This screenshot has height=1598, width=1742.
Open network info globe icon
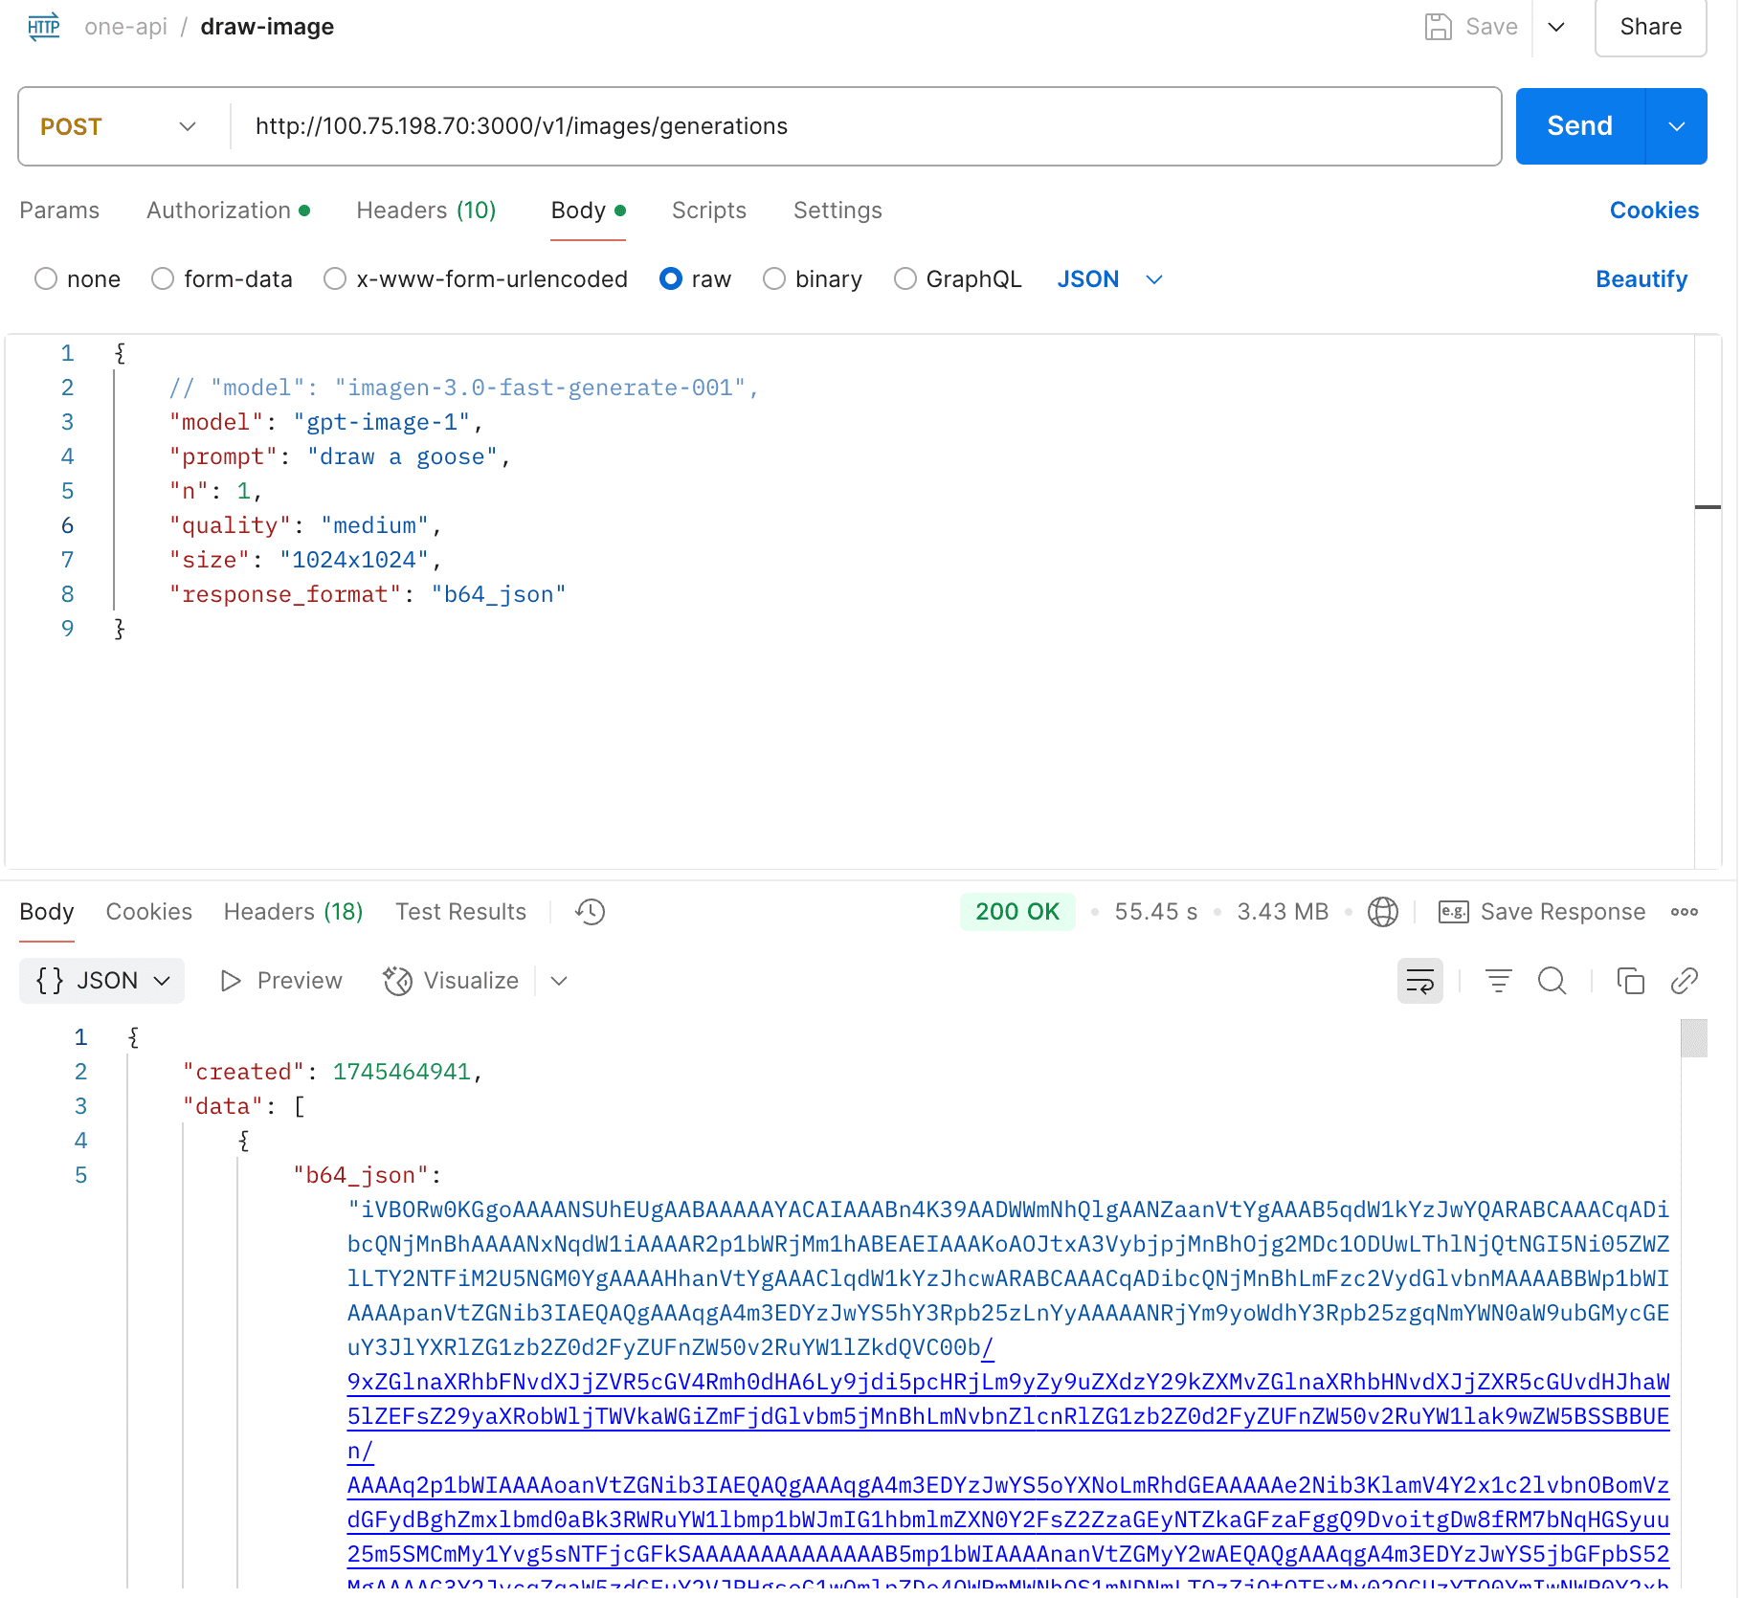pyautogui.click(x=1382, y=912)
